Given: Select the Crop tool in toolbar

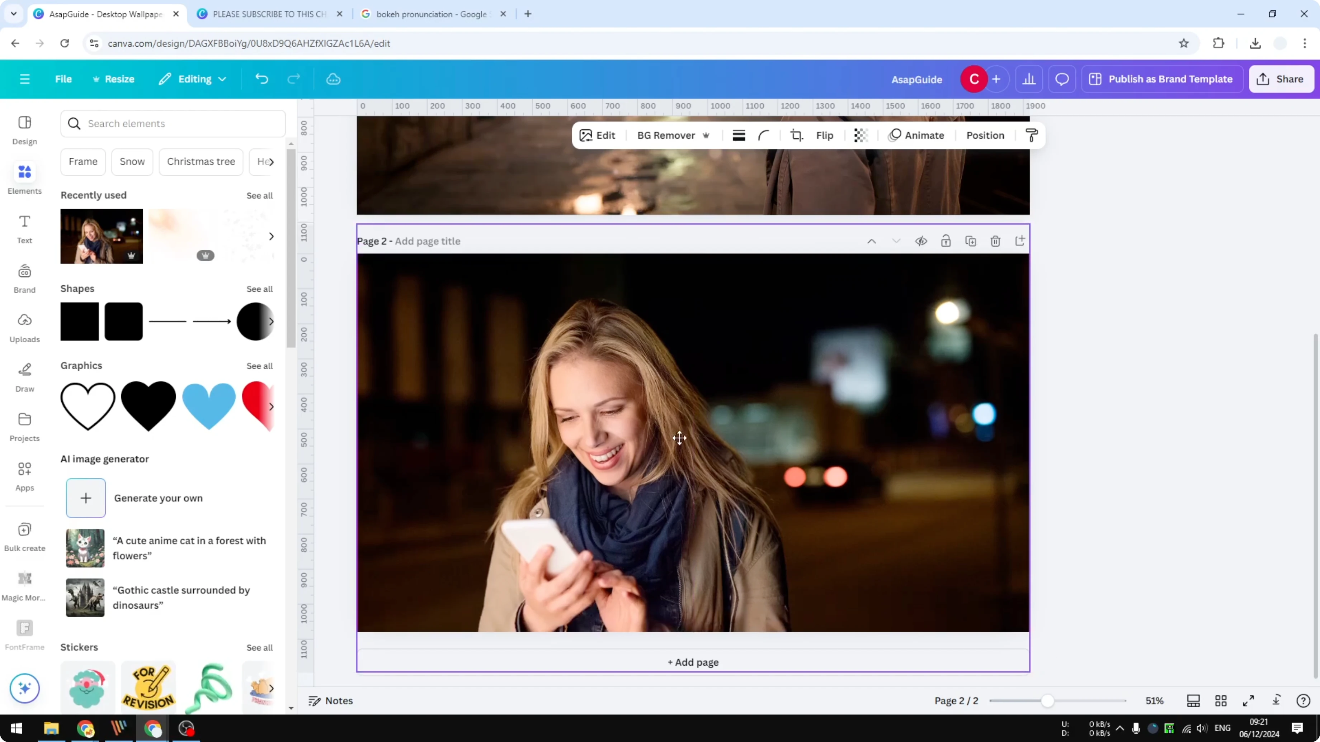Looking at the screenshot, I should [796, 135].
